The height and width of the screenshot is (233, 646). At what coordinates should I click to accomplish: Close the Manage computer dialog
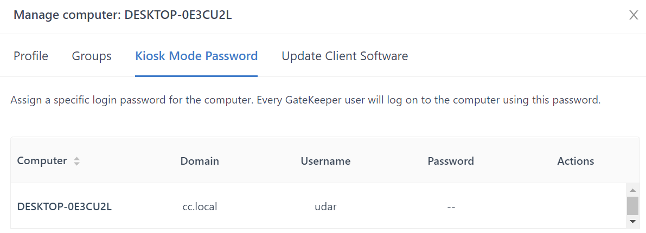point(633,15)
